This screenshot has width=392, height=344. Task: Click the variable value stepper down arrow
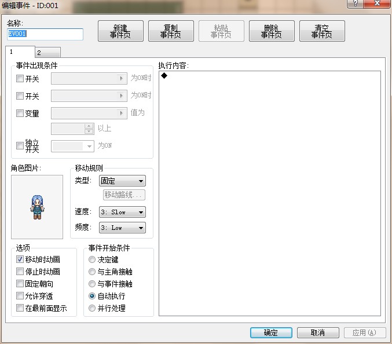89,131
